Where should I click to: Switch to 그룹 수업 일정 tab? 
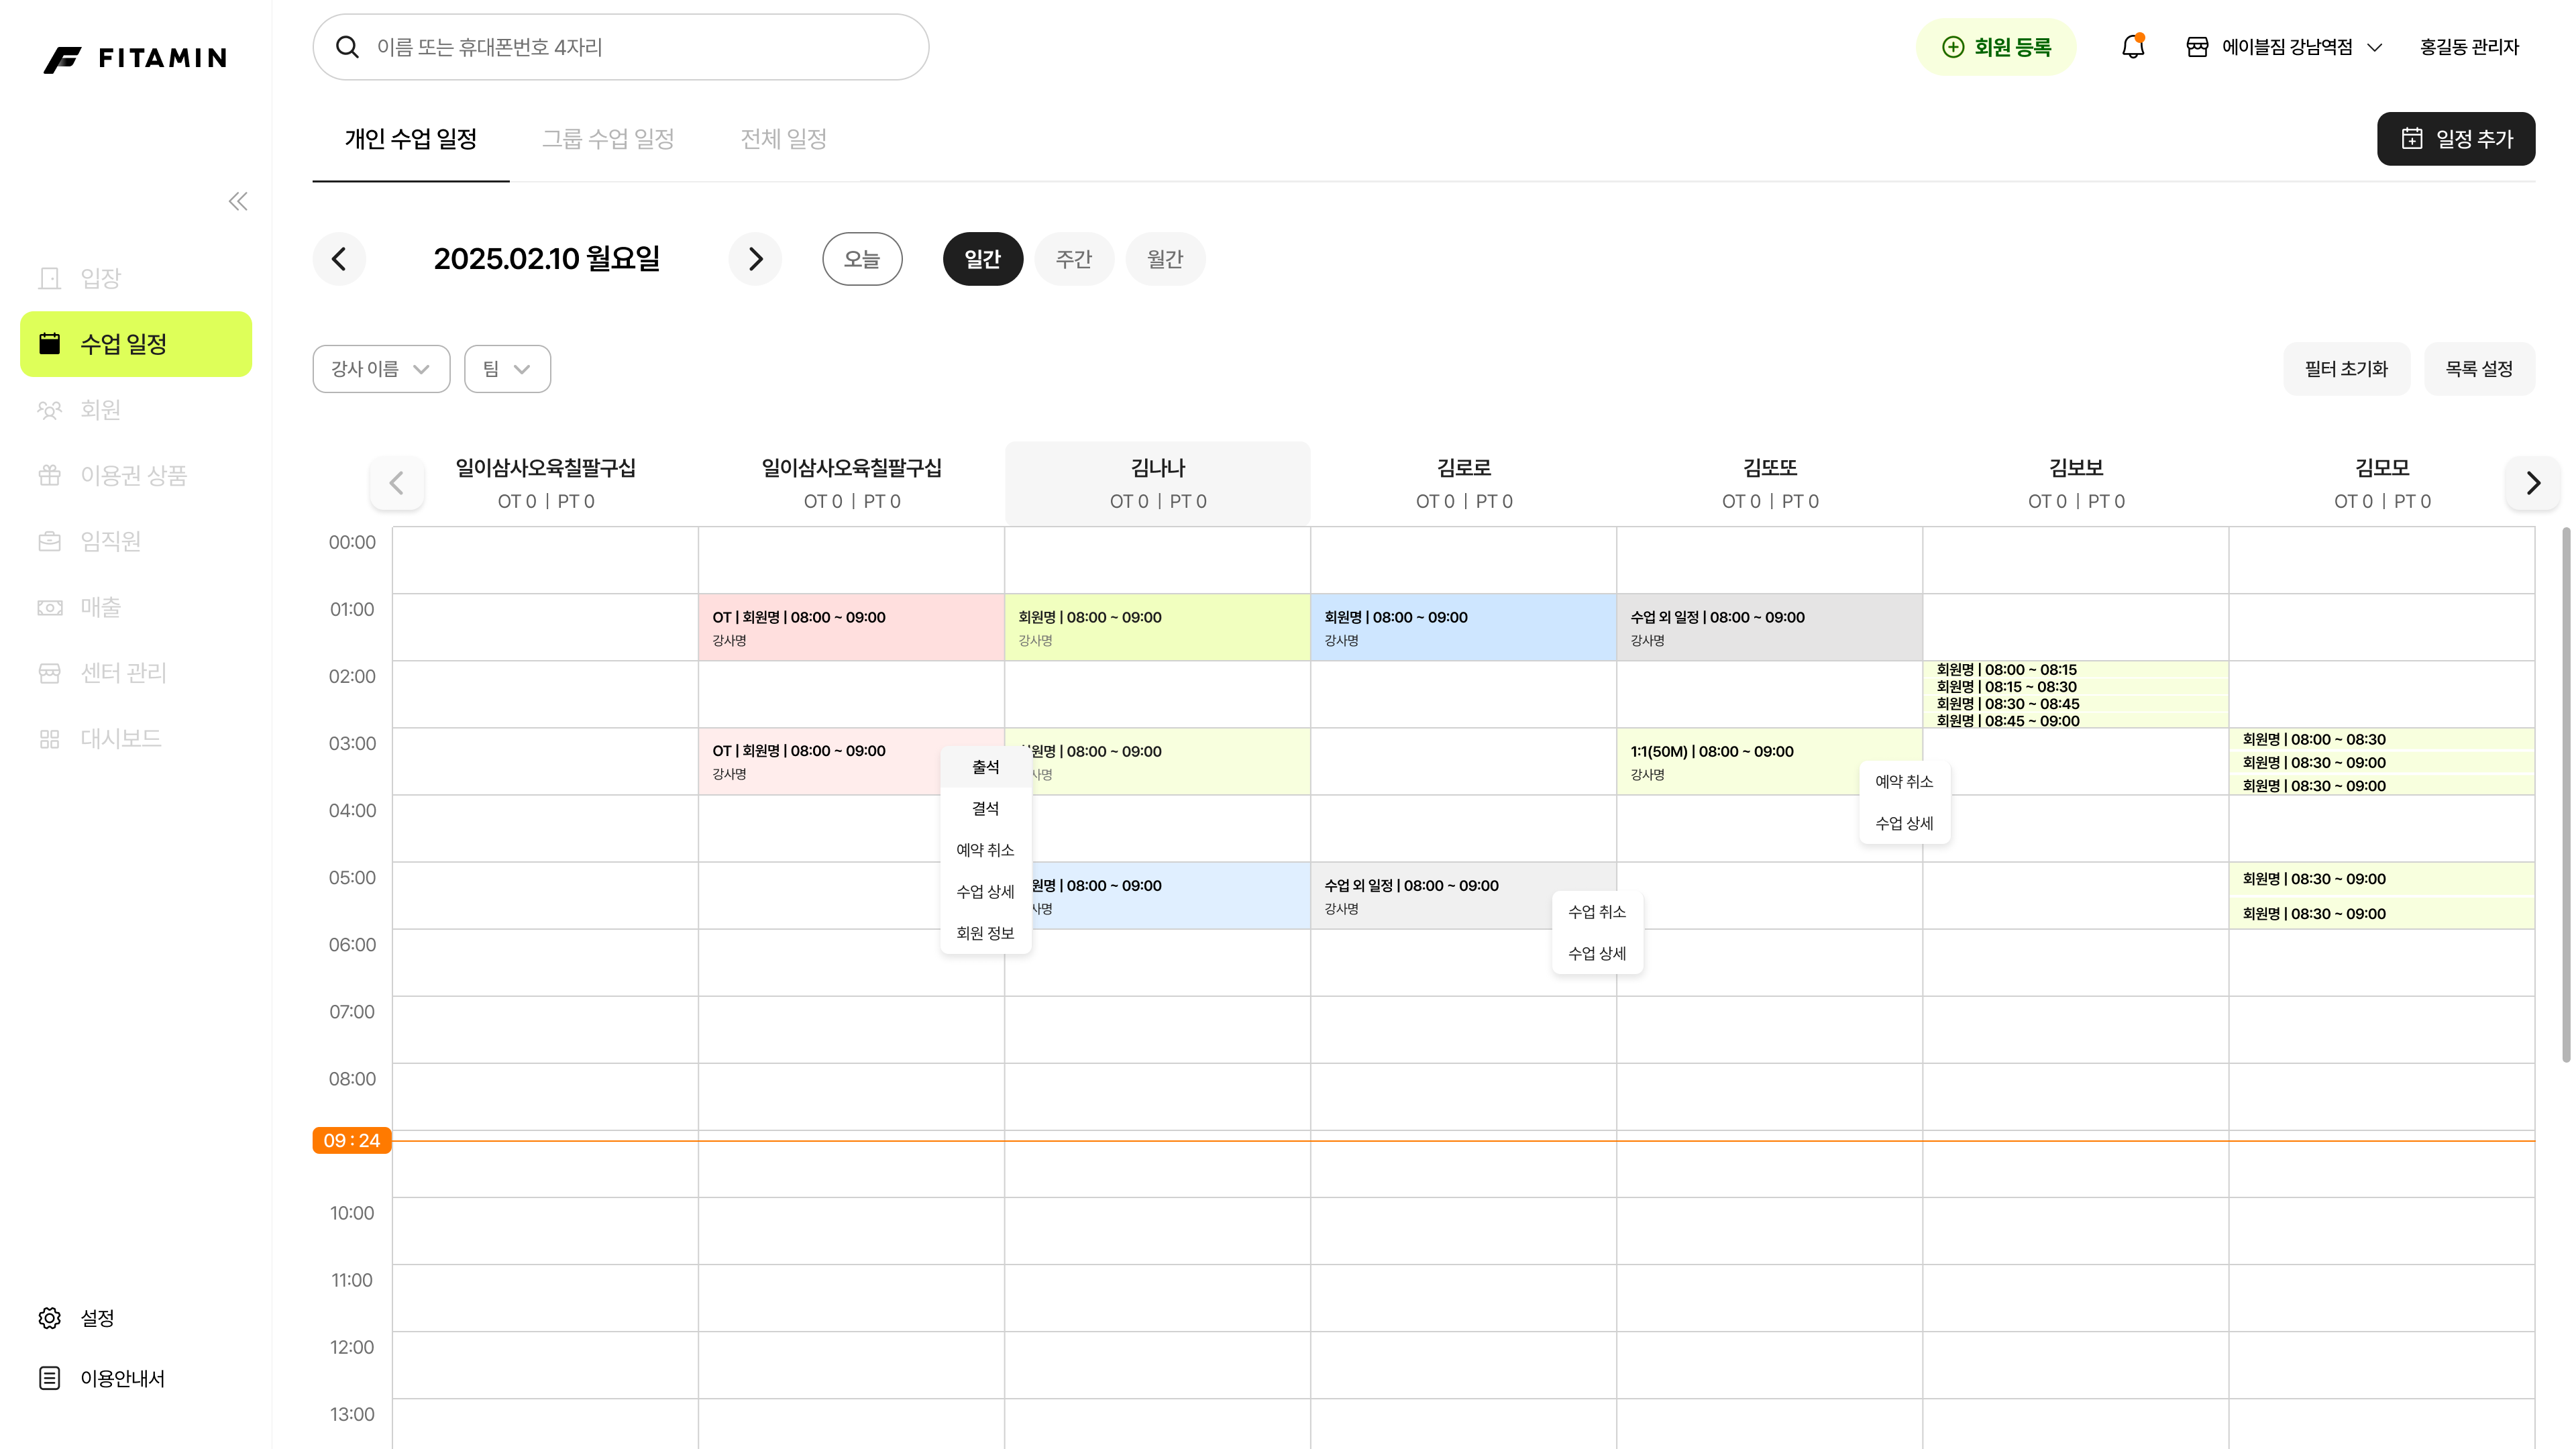click(x=608, y=139)
